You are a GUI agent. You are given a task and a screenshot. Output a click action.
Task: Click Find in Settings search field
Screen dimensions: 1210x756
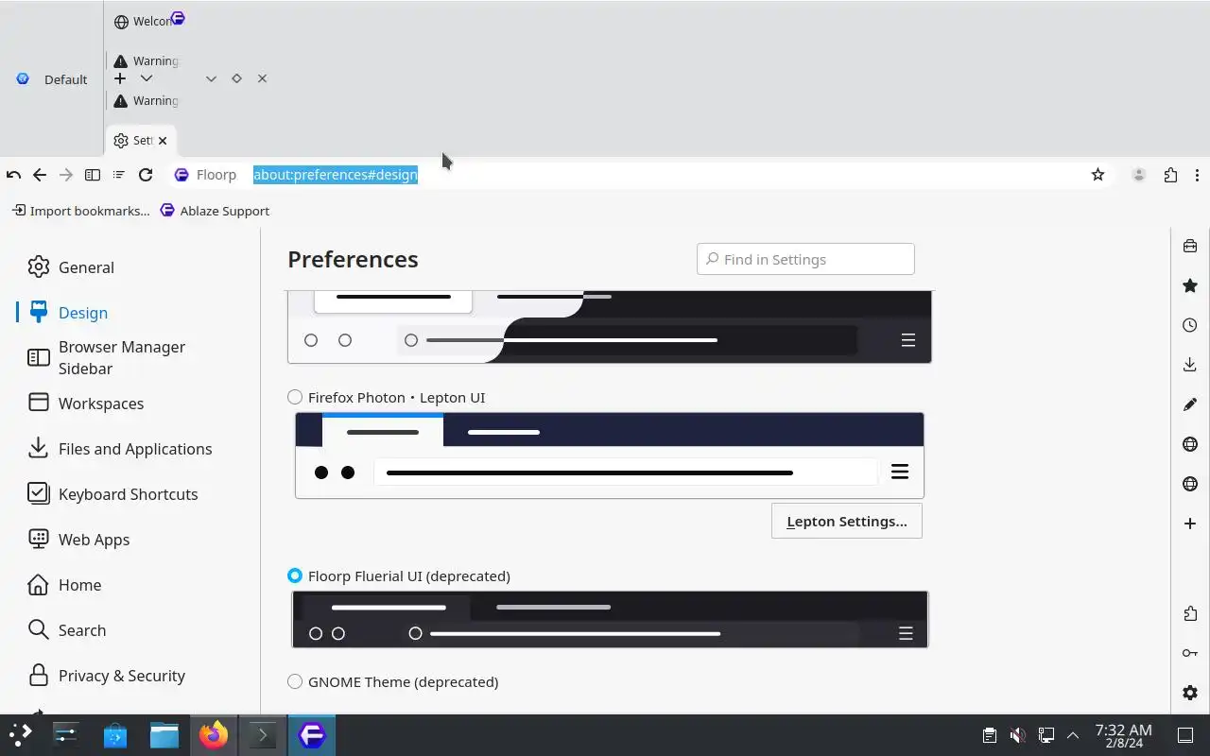[805, 259]
